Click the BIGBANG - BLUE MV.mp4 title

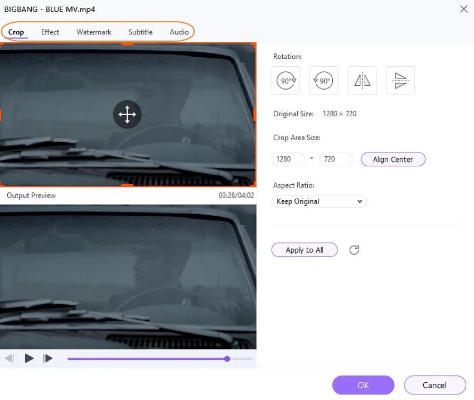tap(50, 9)
